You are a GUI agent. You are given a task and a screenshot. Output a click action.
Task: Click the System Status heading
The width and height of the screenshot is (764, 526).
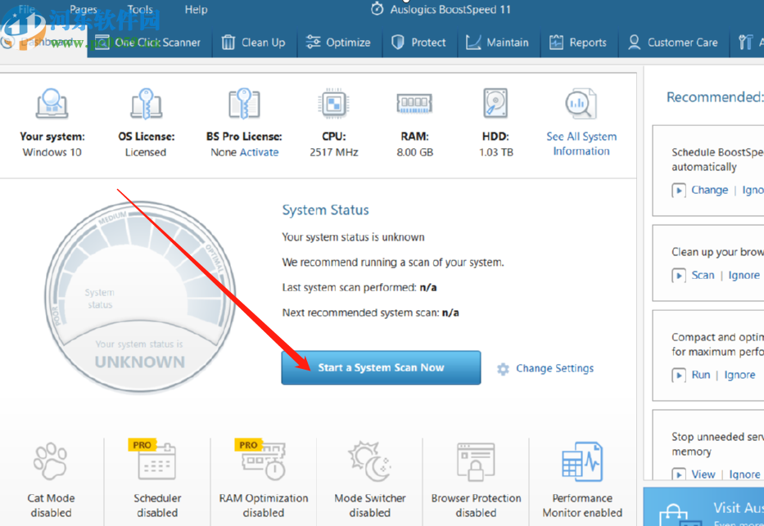(325, 210)
